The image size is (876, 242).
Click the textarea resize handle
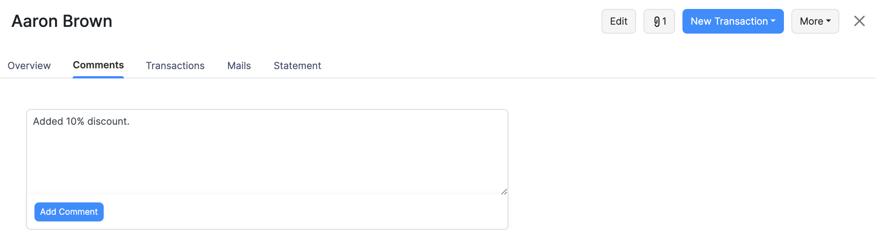click(x=504, y=192)
